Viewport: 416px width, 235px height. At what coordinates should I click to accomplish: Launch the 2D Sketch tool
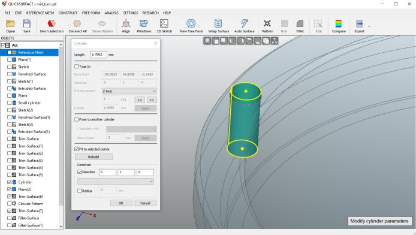click(x=164, y=26)
